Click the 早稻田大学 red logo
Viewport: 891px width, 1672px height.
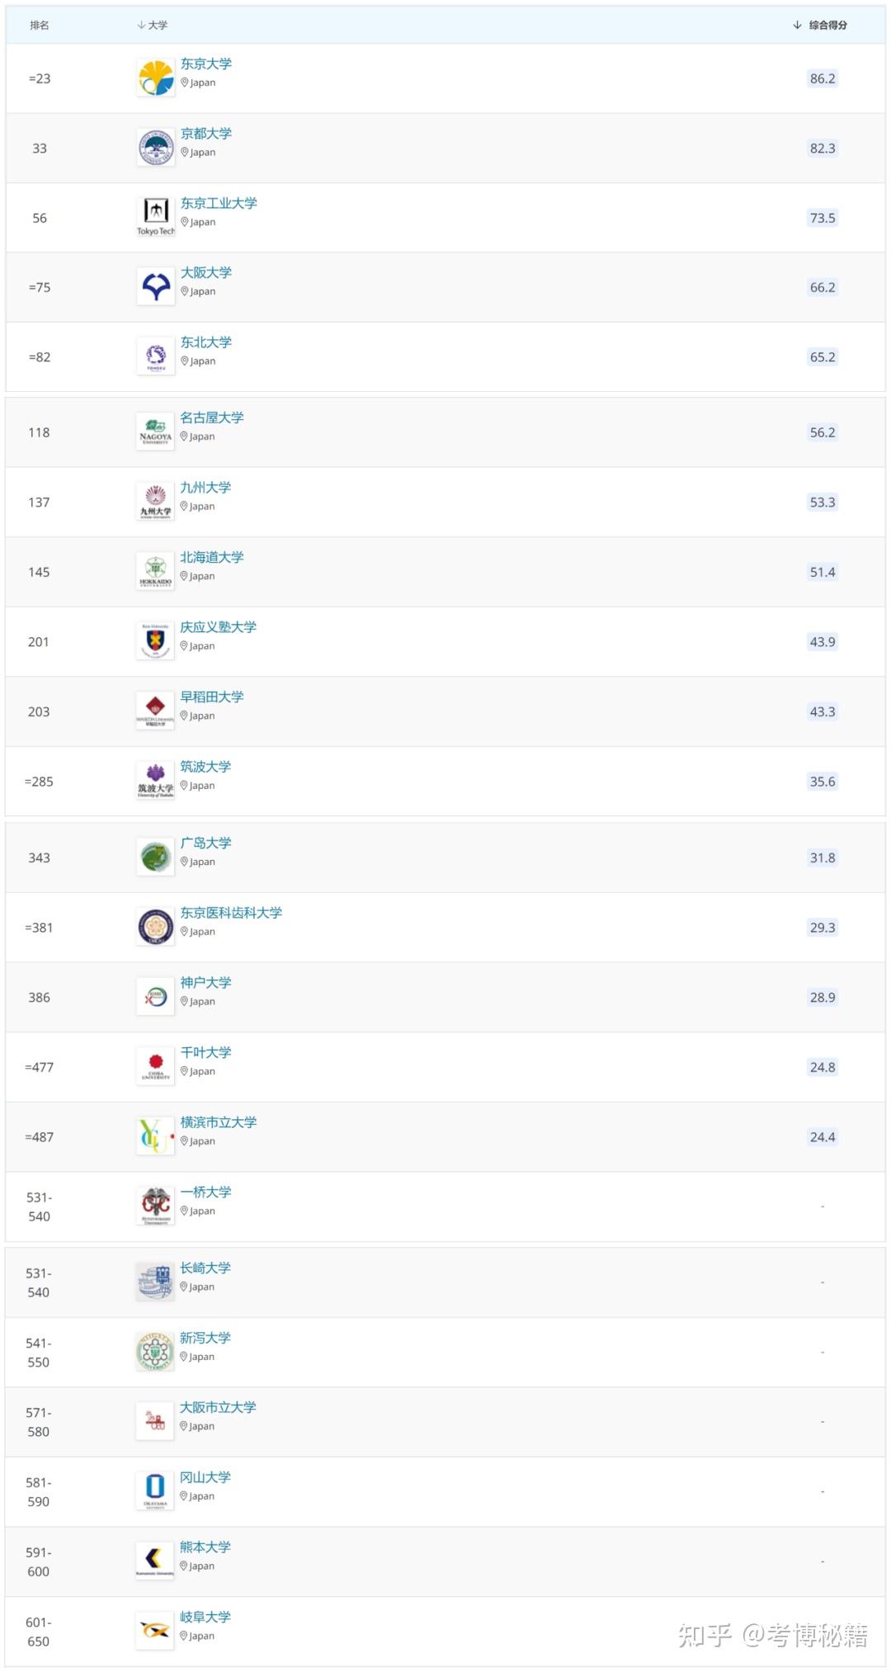(155, 711)
